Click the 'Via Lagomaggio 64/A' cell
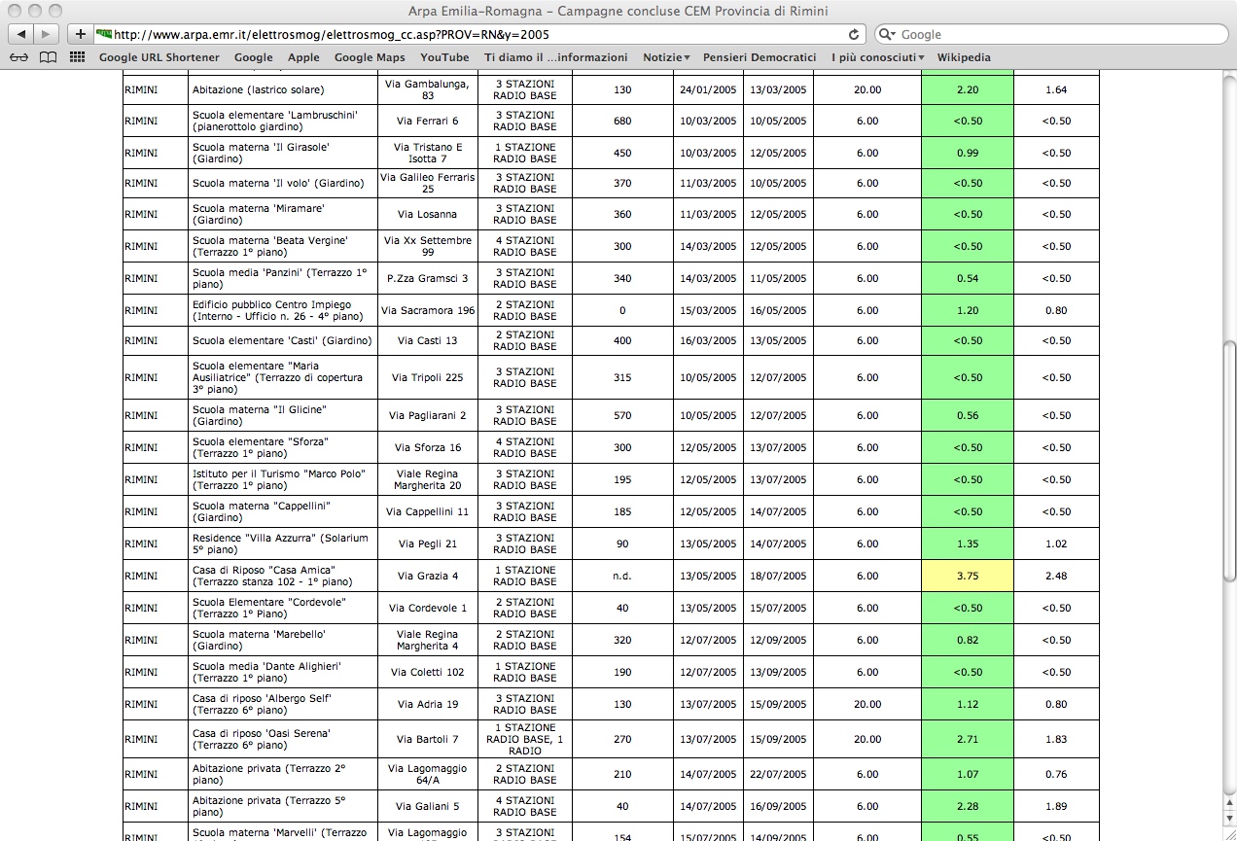 click(428, 774)
